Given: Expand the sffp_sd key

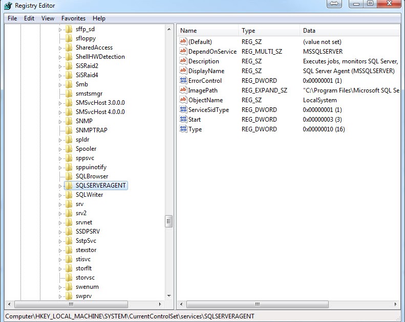Looking at the screenshot, I should pyautogui.click(x=60, y=30).
